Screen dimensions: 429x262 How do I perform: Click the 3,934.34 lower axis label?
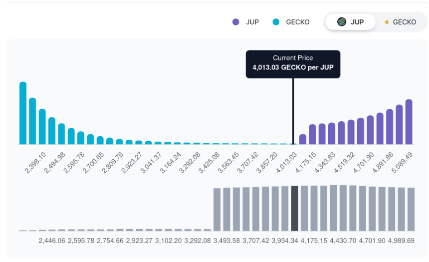coord(285,241)
